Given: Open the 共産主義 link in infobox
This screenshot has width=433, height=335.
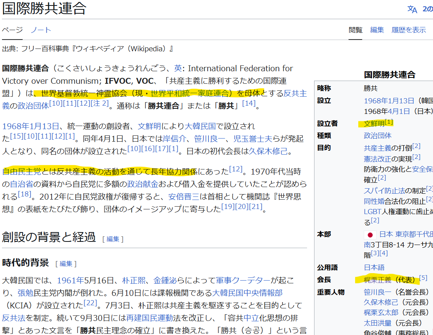Looking at the screenshot, I should pos(377,148).
